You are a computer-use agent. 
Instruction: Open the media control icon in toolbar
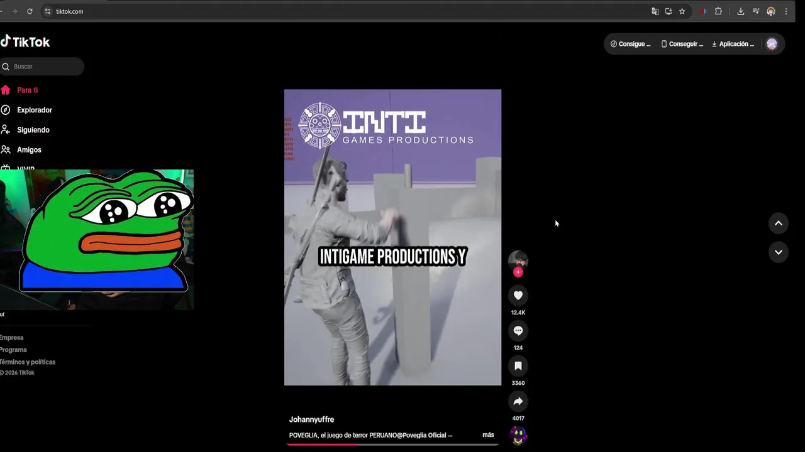[x=756, y=11]
